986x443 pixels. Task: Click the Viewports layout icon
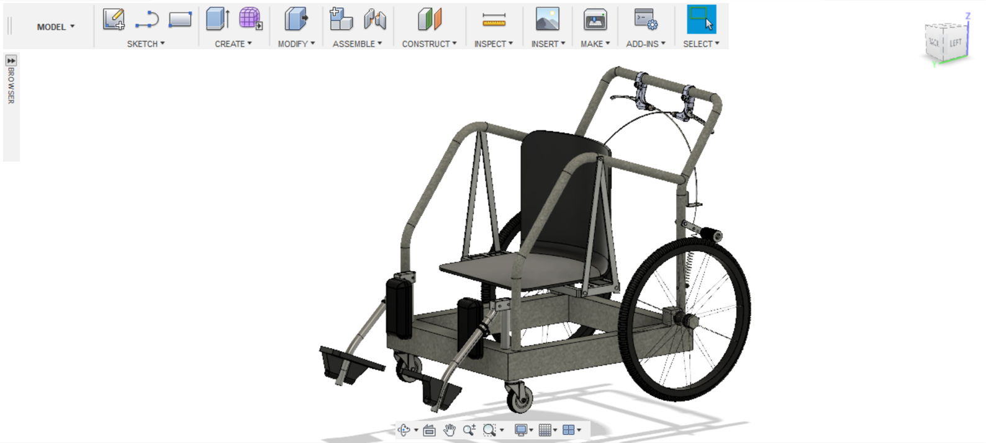coord(568,430)
